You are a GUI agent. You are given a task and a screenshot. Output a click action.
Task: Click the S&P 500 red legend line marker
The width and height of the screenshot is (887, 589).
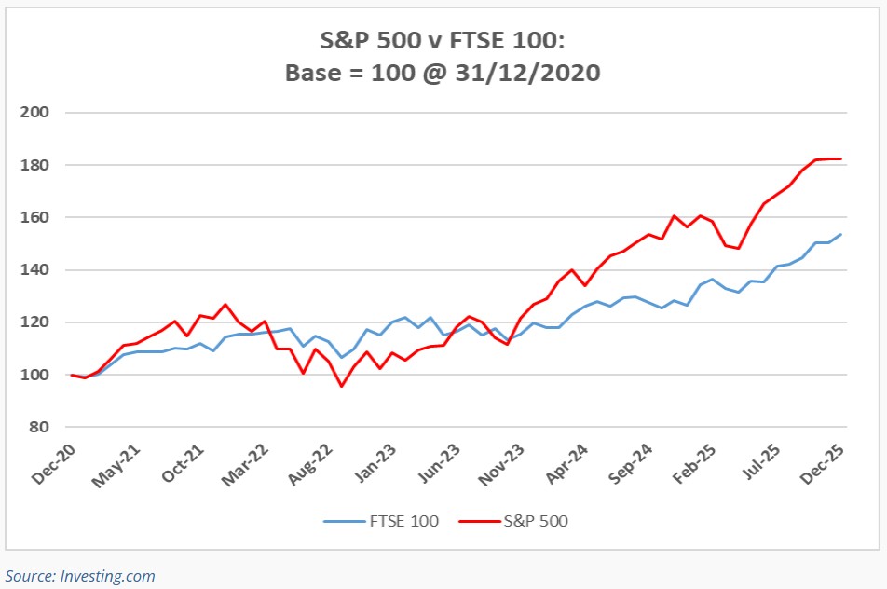(x=479, y=522)
